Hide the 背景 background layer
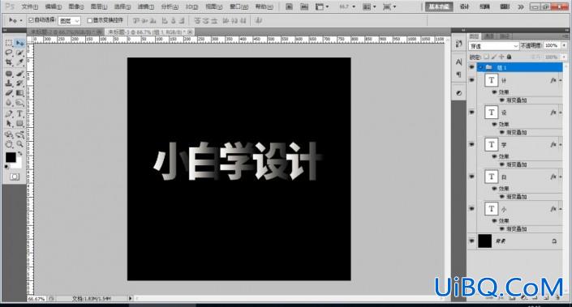Image resolution: width=572 pixels, height=307 pixels. point(471,241)
